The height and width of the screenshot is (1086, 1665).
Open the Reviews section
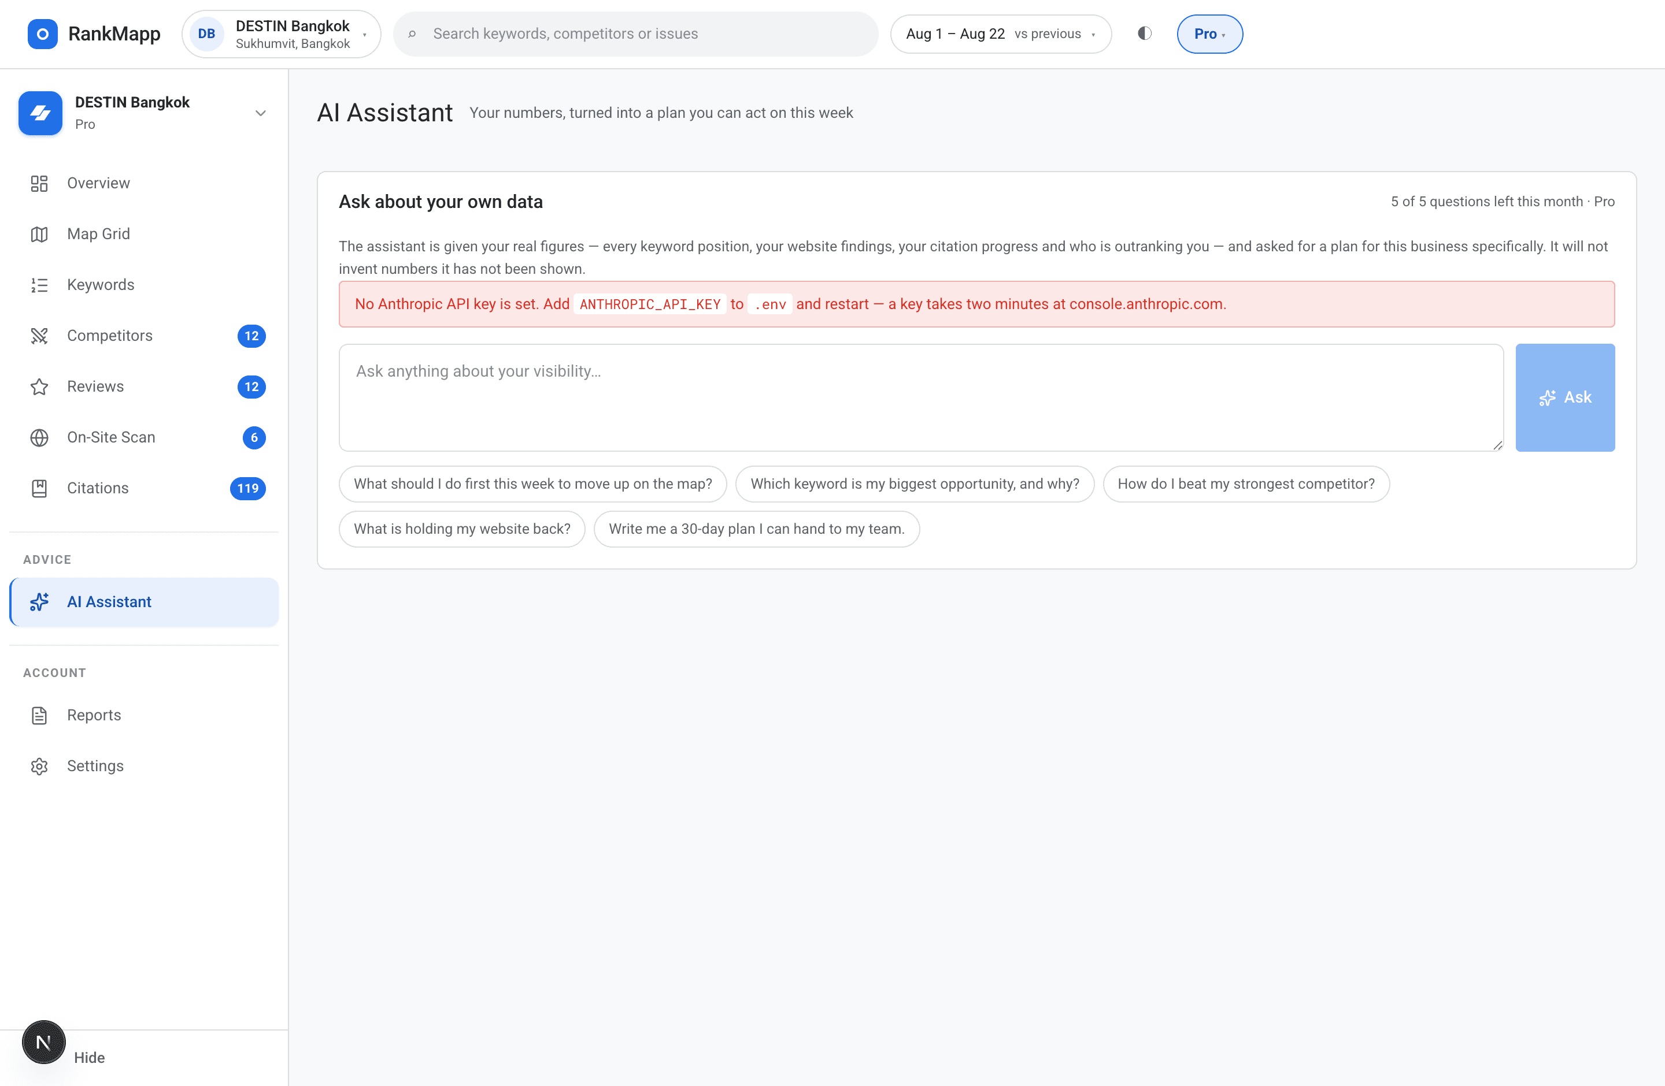click(x=144, y=386)
